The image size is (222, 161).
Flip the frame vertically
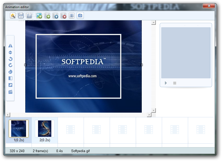click(x=10, y=53)
